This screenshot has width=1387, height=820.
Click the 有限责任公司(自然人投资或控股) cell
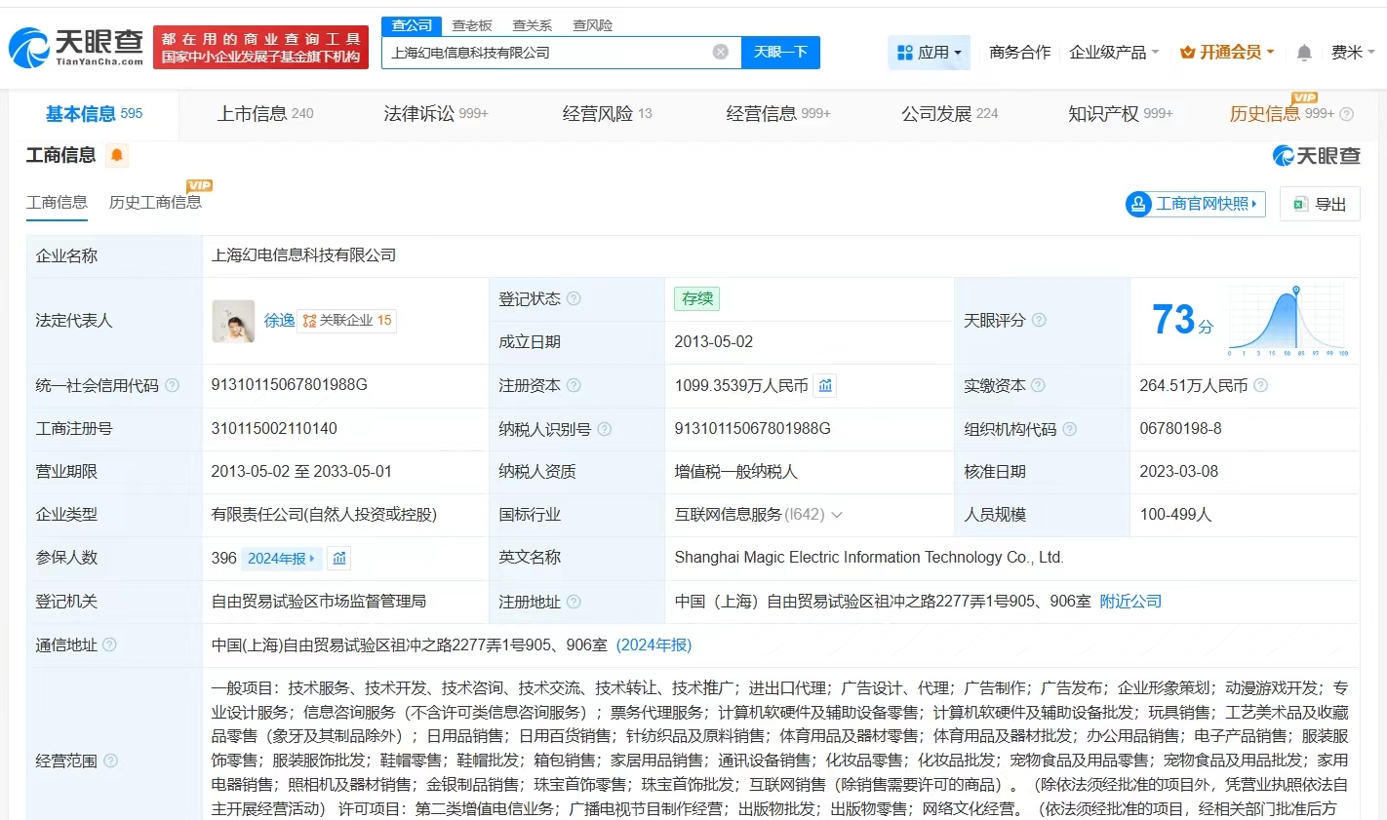[x=325, y=515]
